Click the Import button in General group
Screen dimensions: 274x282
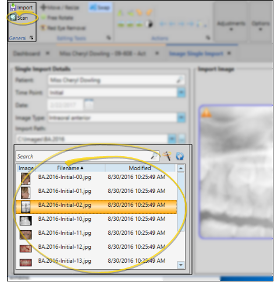coord(22,8)
